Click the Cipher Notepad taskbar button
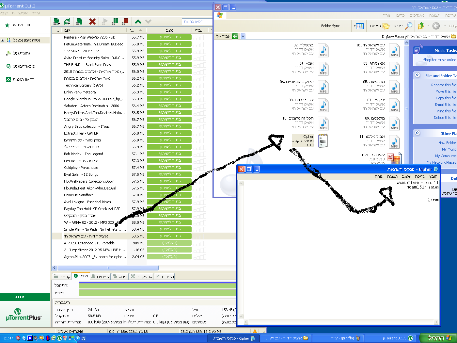The image size is (457, 343). click(x=233, y=338)
